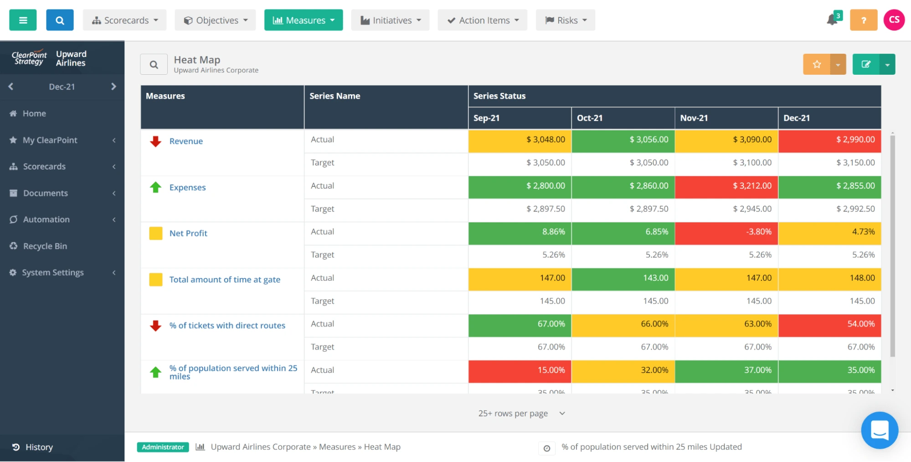Click the magnifier icon beside the Heat Map title
The image size is (911, 462).
coord(154,64)
